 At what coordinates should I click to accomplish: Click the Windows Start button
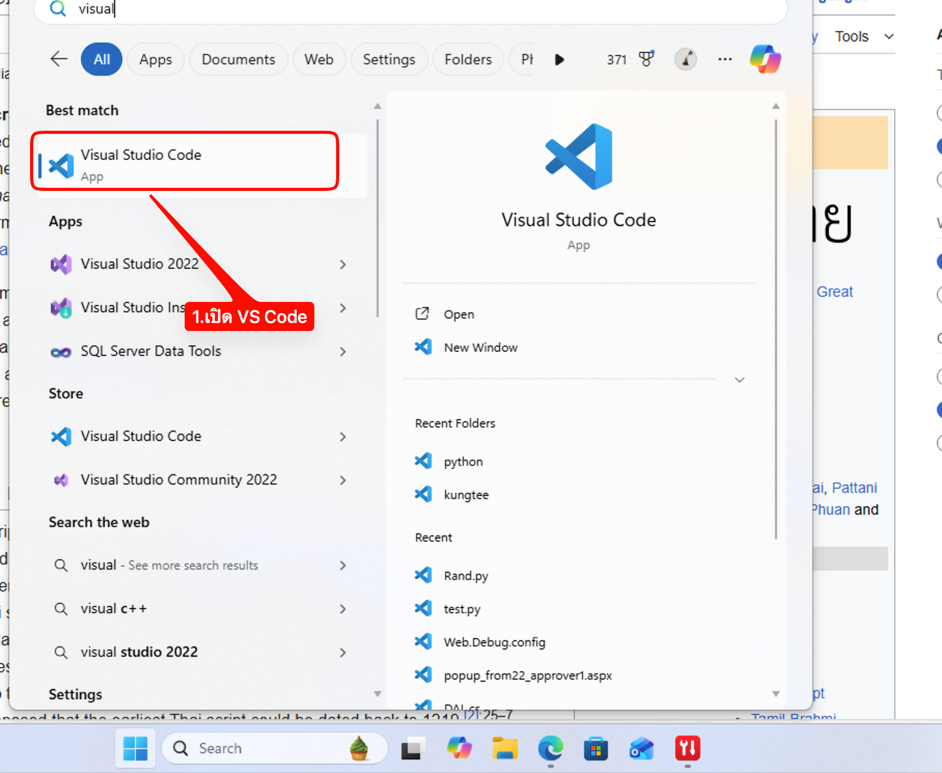135,749
